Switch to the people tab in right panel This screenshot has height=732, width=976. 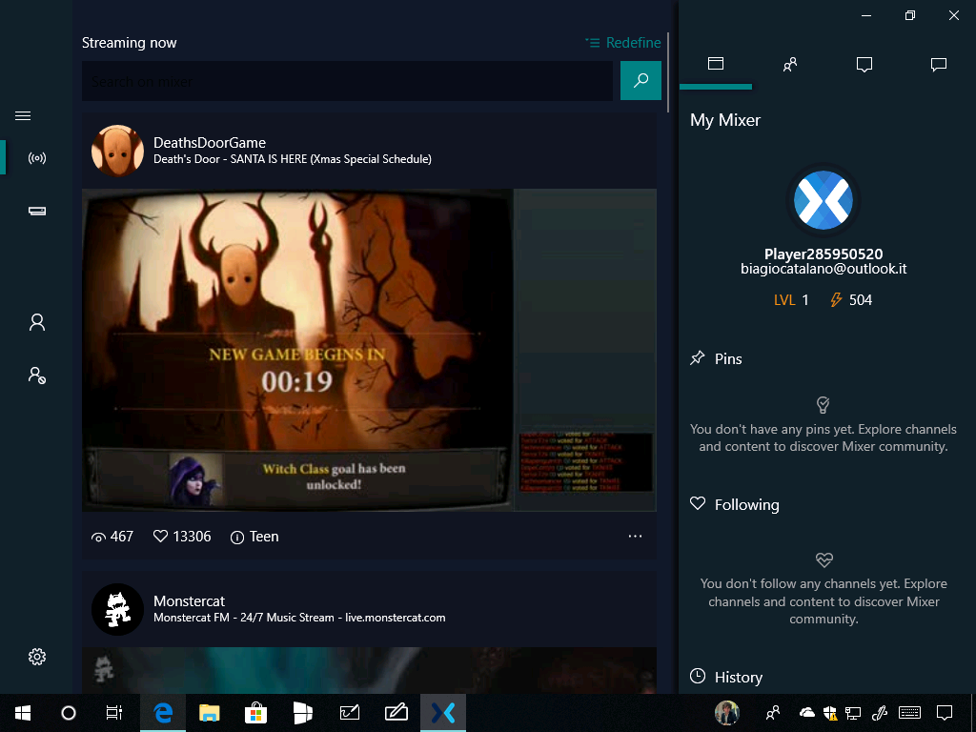point(790,64)
